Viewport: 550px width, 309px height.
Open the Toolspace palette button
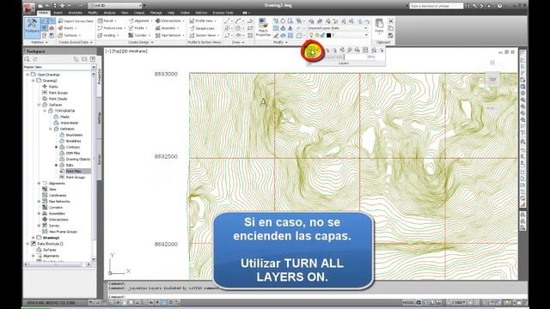[x=32, y=27]
